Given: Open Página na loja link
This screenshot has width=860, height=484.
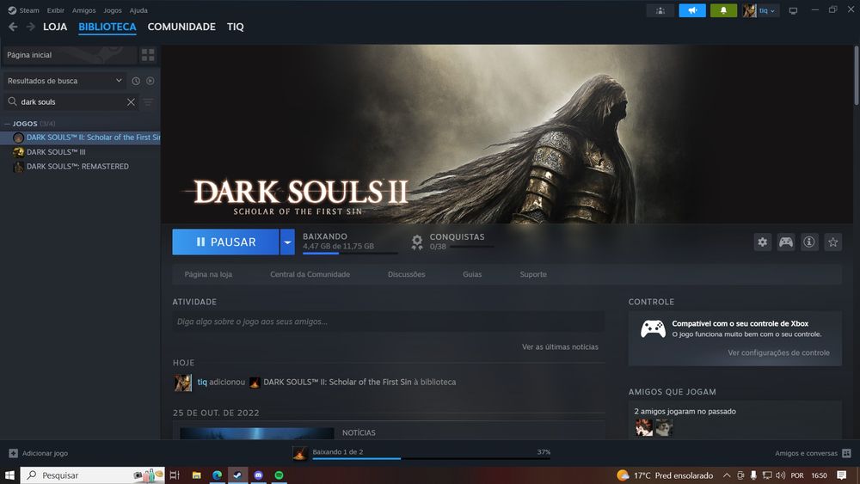Looking at the screenshot, I should tap(208, 274).
